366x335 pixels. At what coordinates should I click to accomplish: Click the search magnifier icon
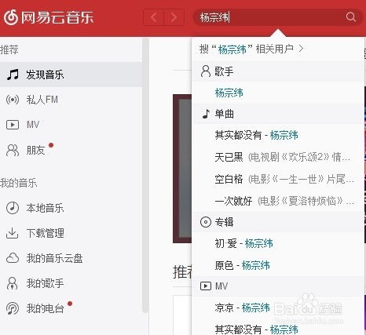(x=350, y=17)
